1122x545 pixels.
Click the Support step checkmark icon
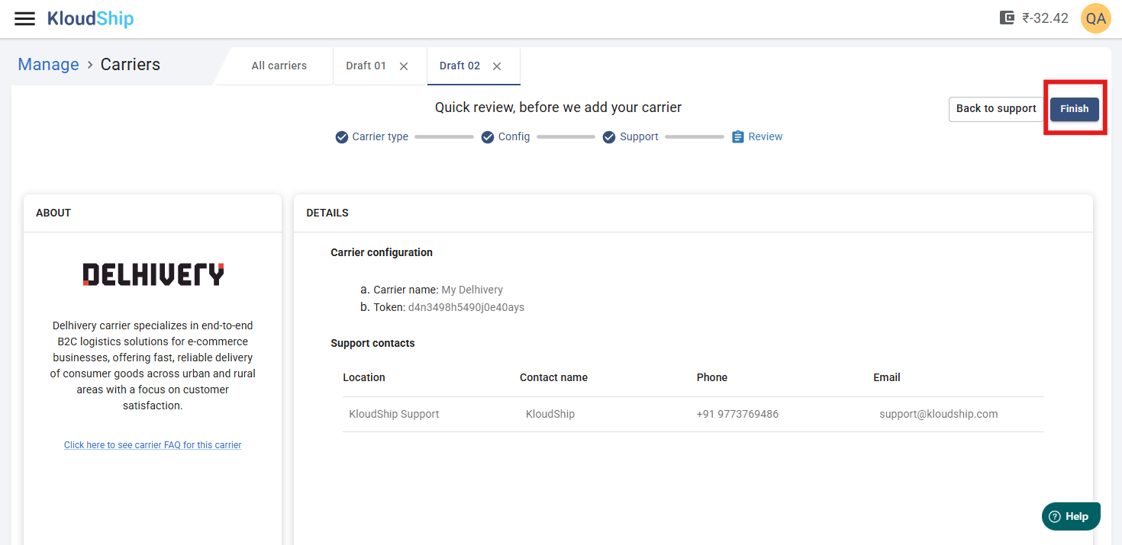tap(609, 137)
